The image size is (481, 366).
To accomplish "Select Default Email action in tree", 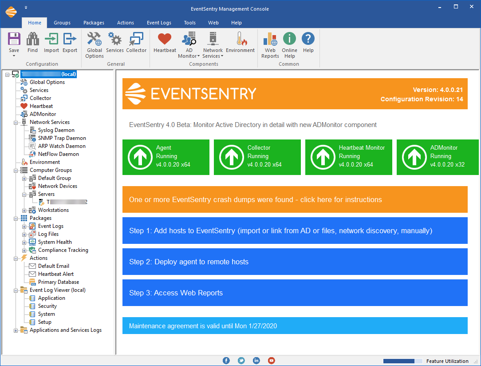I will click(53, 266).
